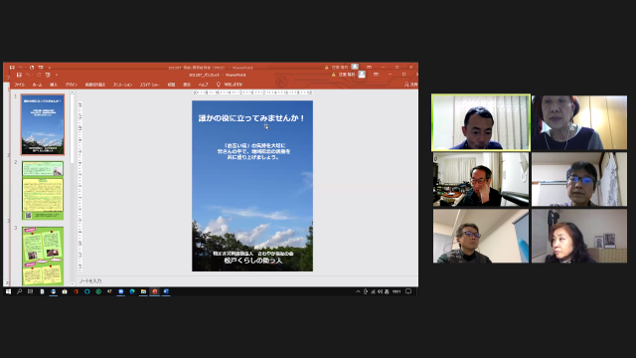Show hidden system tray icons chevron
The image size is (636, 358).
tap(358, 291)
